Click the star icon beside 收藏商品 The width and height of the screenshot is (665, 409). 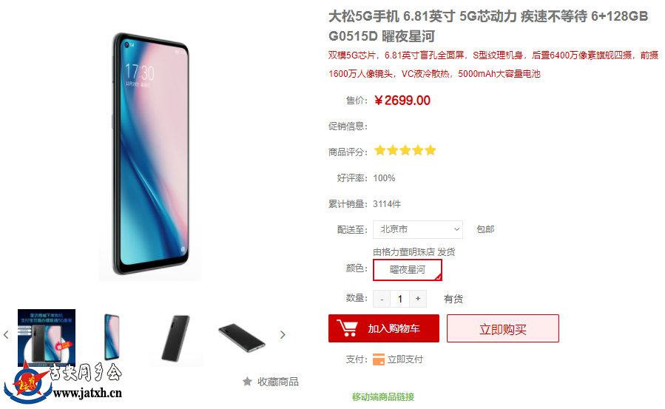[x=247, y=382]
